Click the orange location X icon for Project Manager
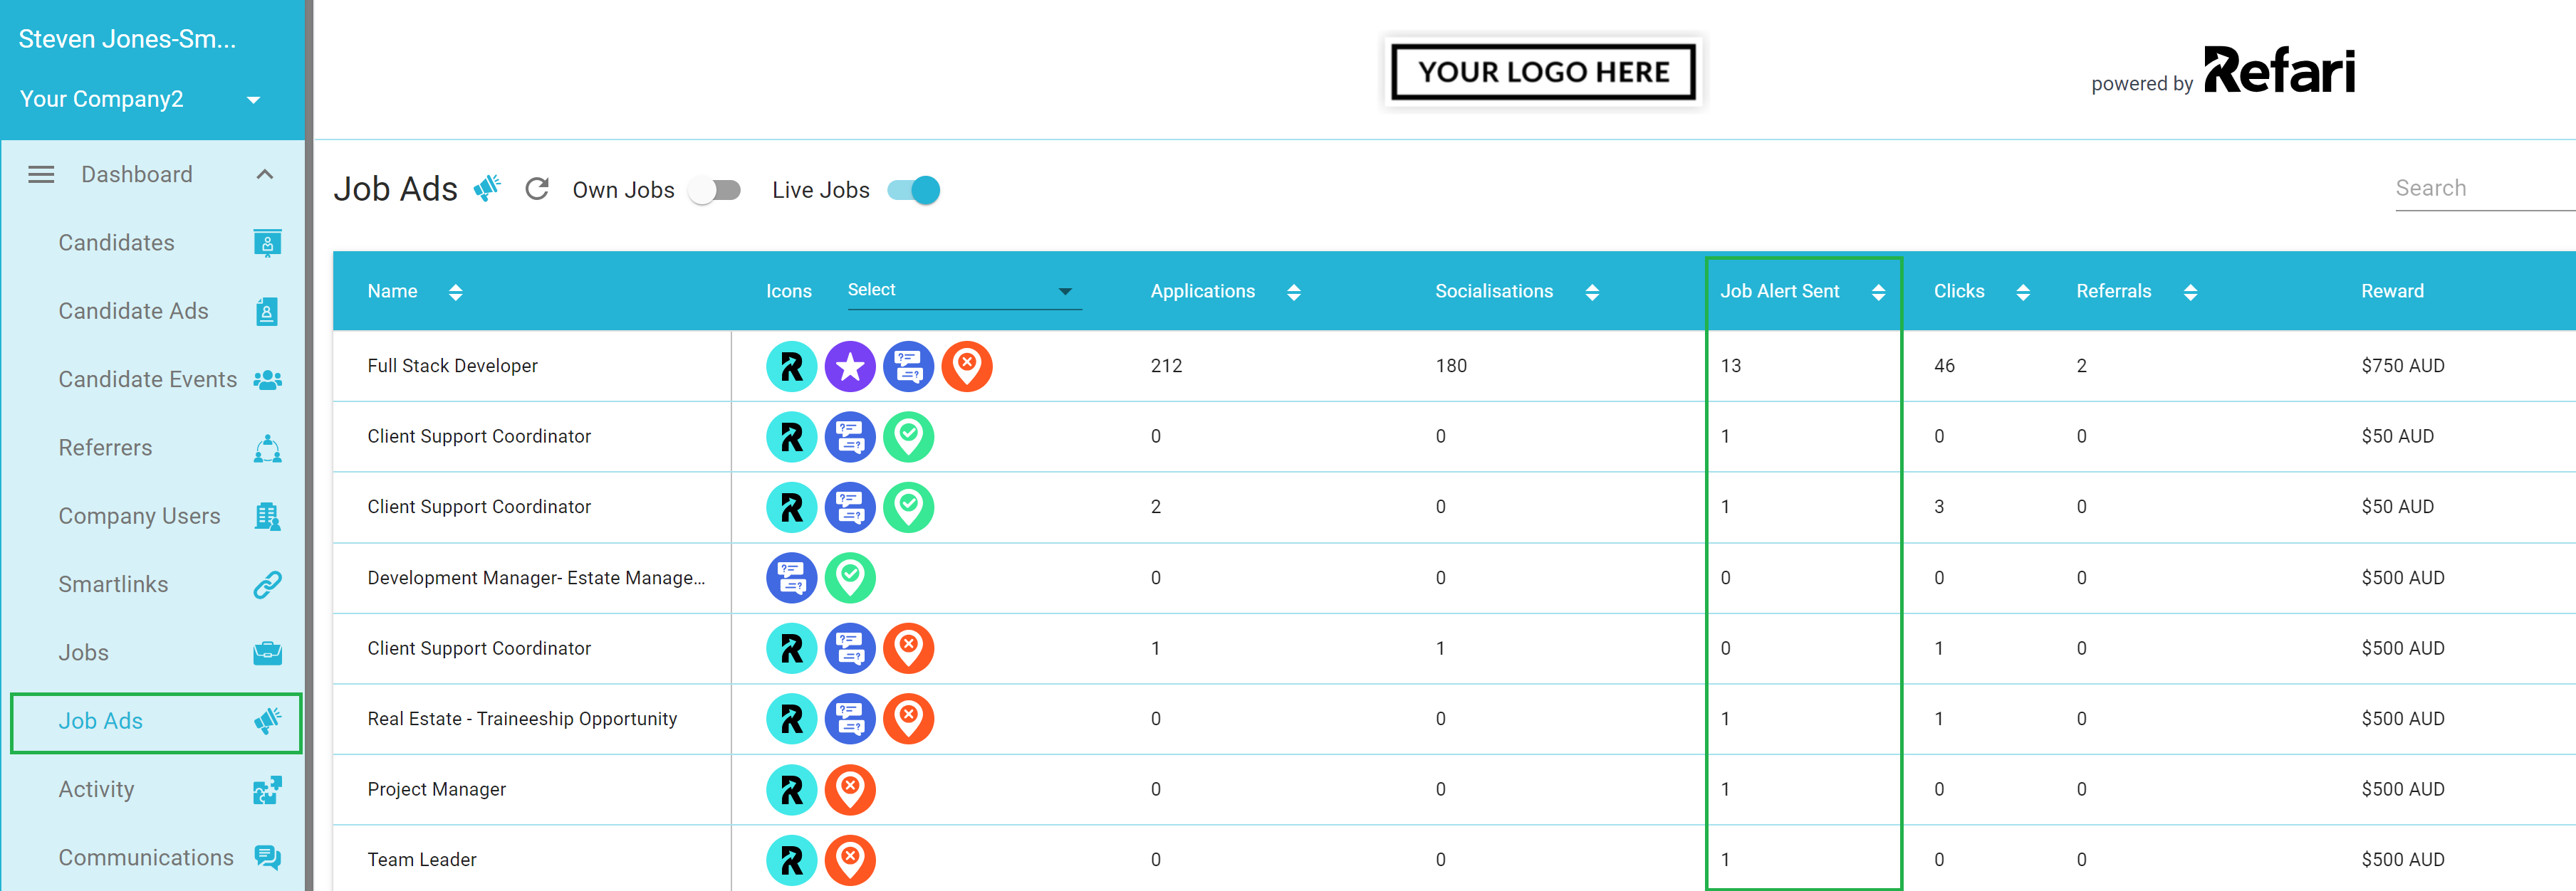 [850, 789]
